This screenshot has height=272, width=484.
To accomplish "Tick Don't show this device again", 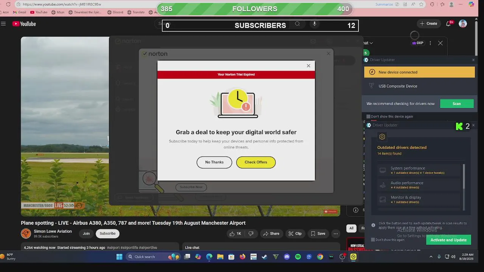I will point(368,116).
